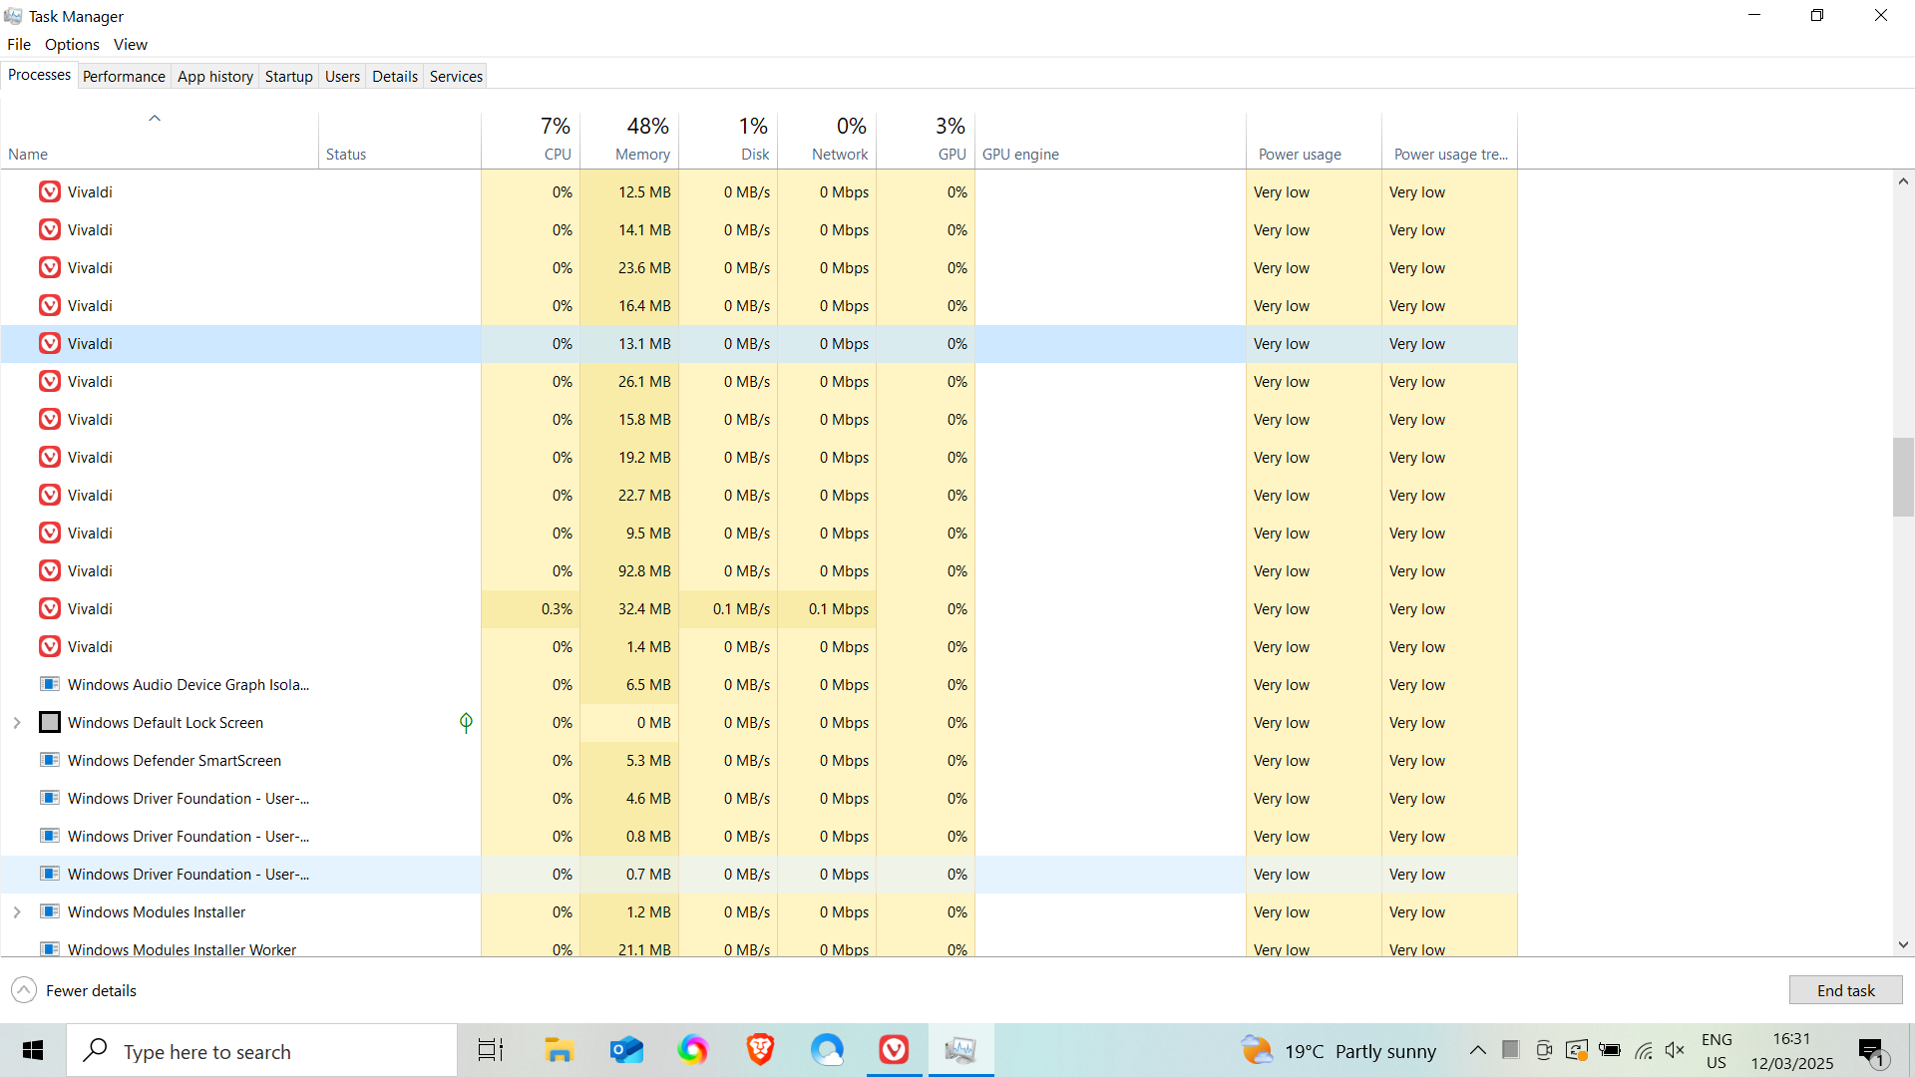This screenshot has height=1077, width=1915.
Task: Sort by the Disk column header
Action: [x=728, y=140]
